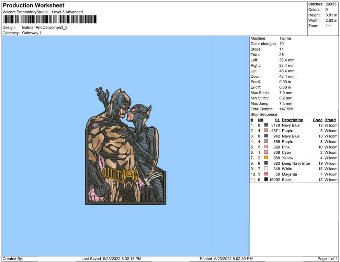This screenshot has width=340, height=262.
Task: Click the Left value '33.4 mm'
Action: 287,60
